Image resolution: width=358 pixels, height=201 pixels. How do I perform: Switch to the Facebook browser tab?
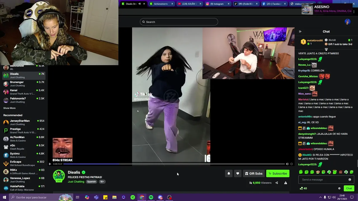(x=274, y=4)
